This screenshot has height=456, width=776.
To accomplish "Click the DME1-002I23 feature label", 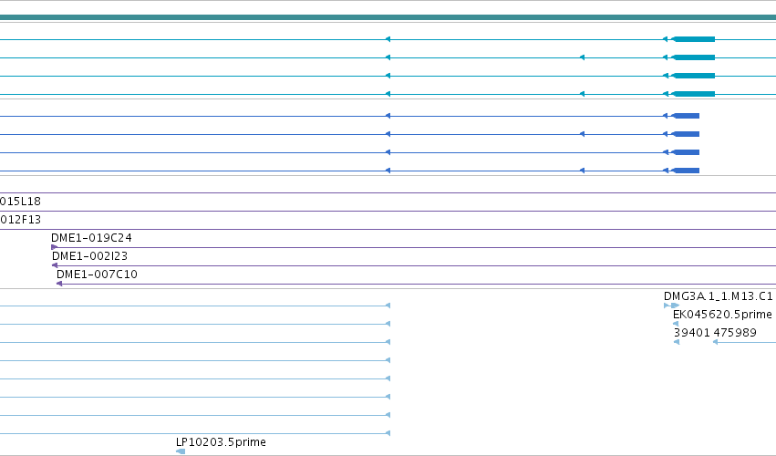I will tap(89, 256).
